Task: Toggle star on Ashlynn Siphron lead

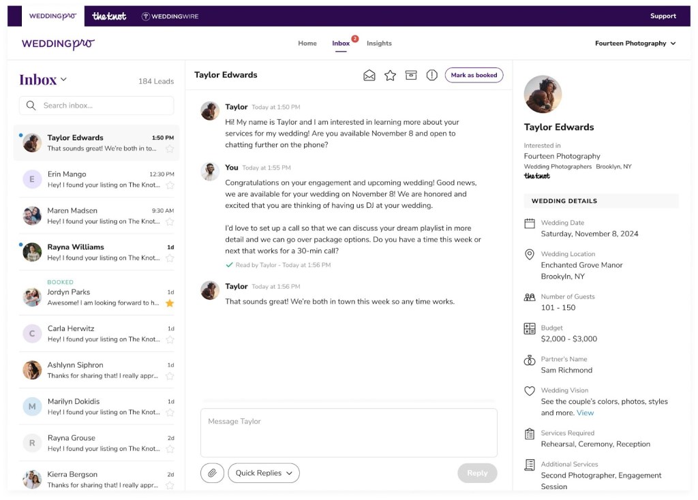Action: tap(170, 376)
